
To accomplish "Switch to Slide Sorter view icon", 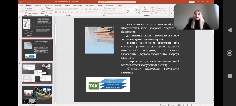I will click(x=183, y=105).
